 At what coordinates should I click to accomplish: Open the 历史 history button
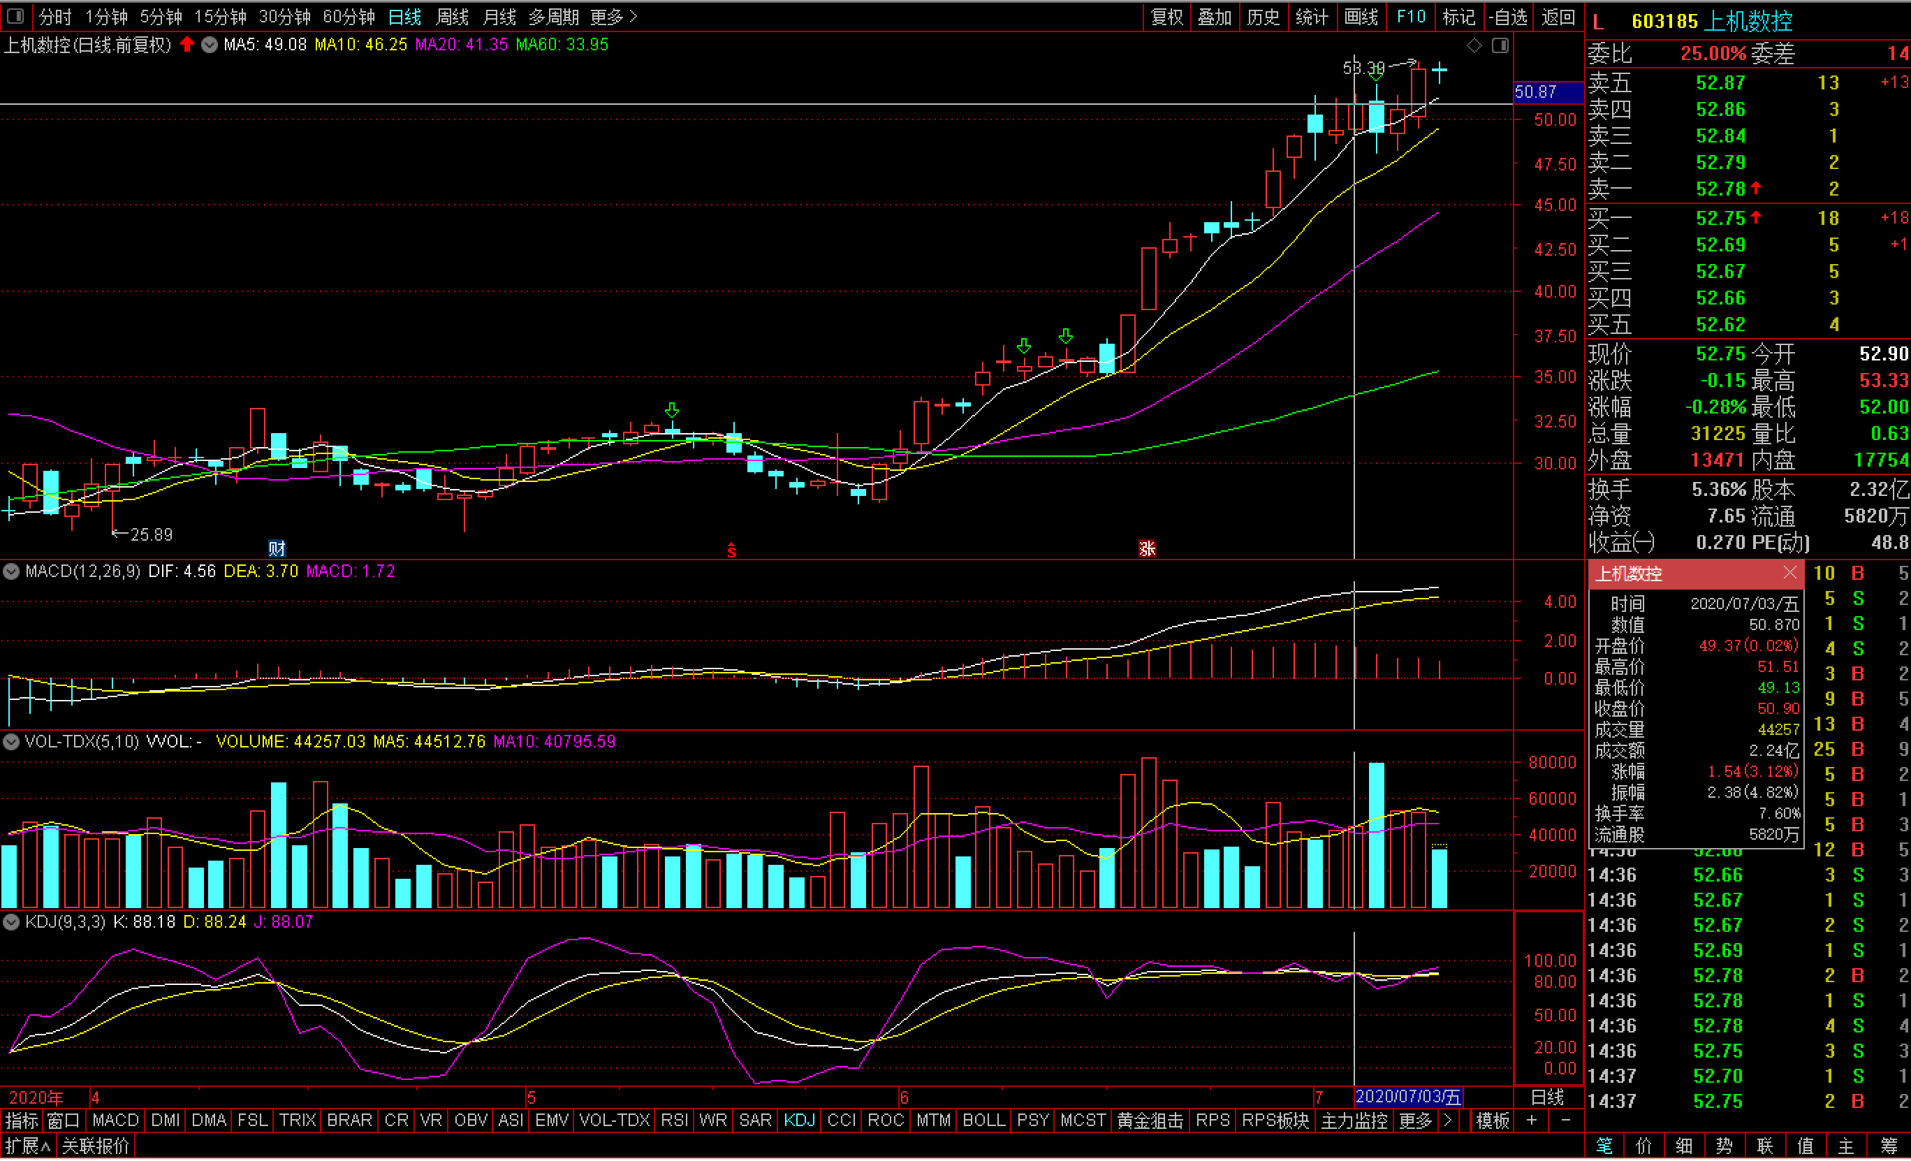click(1264, 16)
